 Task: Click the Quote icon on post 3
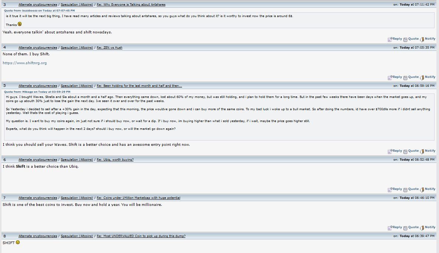[x=405, y=39]
